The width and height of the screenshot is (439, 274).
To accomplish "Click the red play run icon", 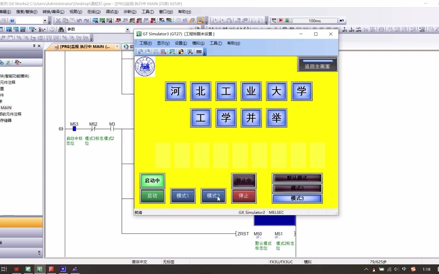I will pyautogui.click(x=281, y=21).
